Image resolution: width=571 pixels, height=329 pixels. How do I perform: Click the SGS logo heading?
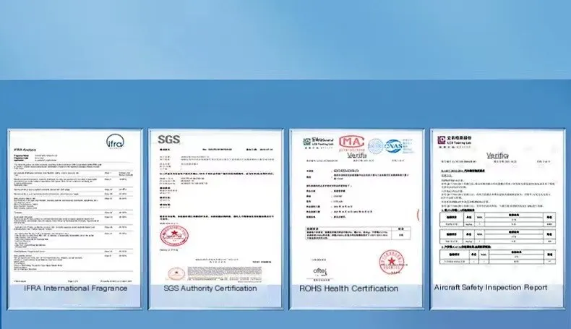168,139
